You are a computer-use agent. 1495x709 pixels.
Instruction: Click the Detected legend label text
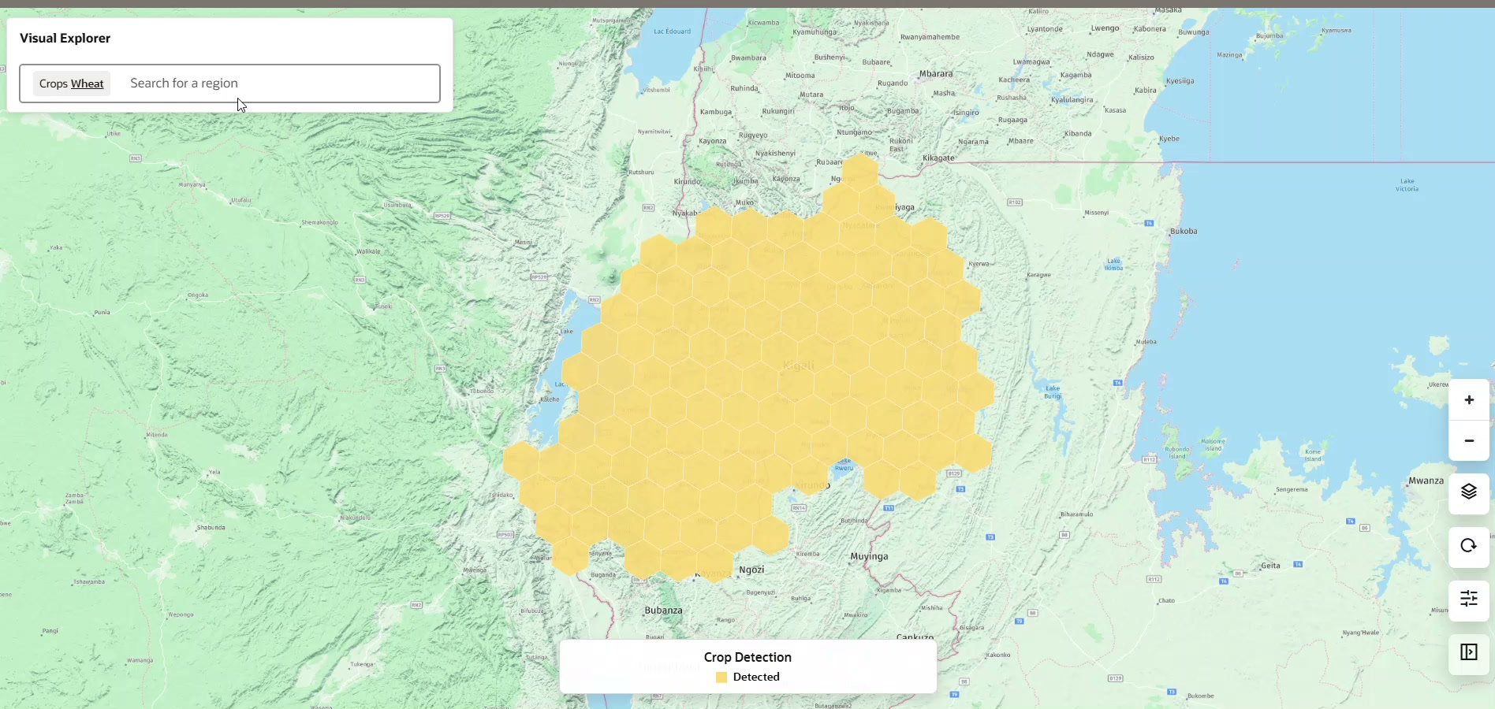click(756, 677)
